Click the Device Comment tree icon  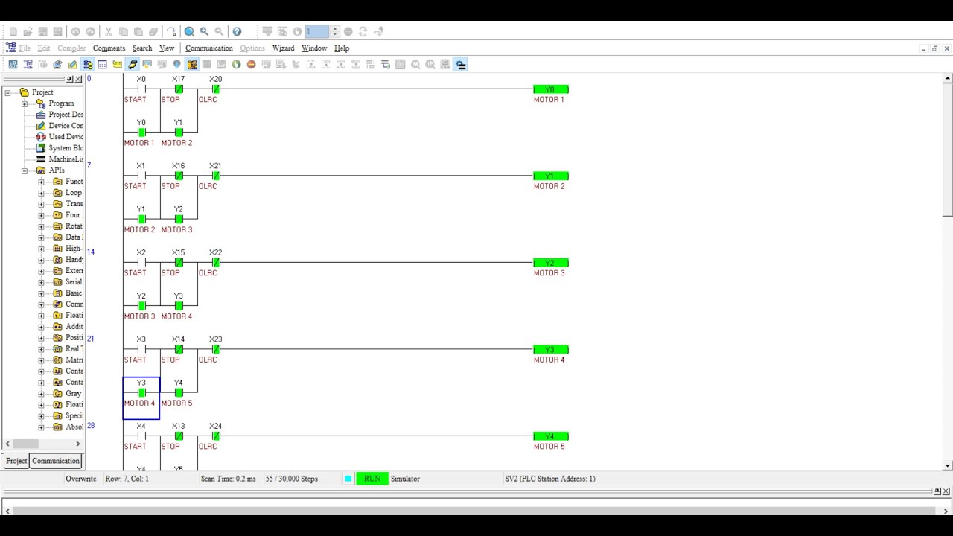[41, 126]
